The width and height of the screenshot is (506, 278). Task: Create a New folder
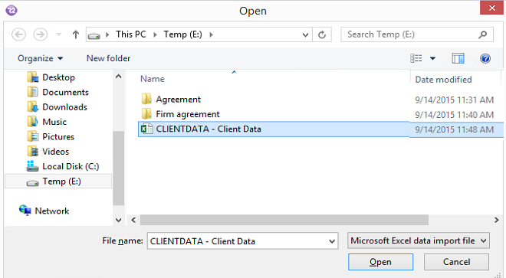108,58
